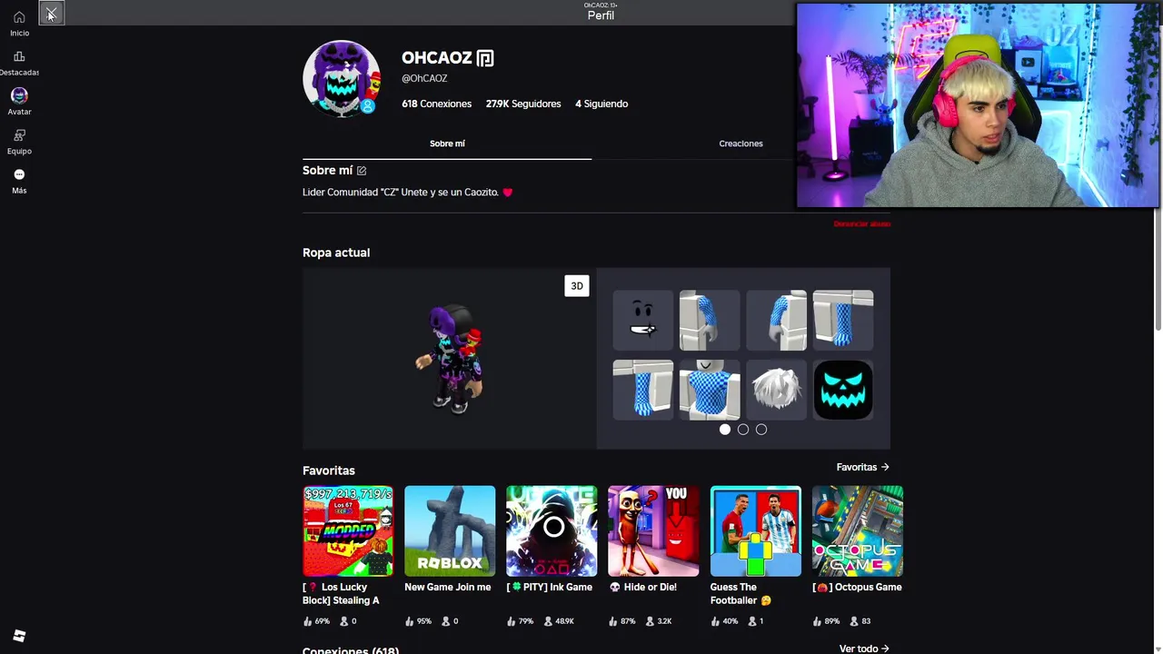The height and width of the screenshot is (654, 1163).
Task: Select the smiling face item in Ropa actual
Action: coord(643,320)
